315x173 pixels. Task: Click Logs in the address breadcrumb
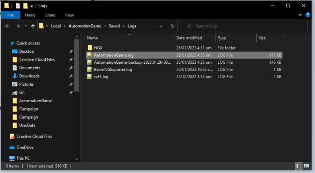pyautogui.click(x=132, y=26)
